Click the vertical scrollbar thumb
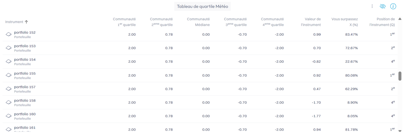The height and width of the screenshot is (135, 405). [x=400, y=76]
